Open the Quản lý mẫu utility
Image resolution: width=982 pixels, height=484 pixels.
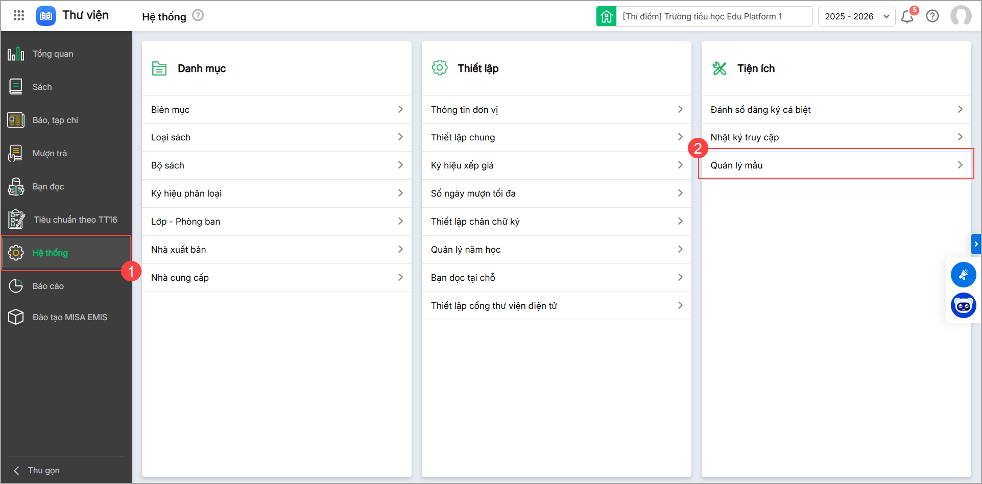click(836, 165)
